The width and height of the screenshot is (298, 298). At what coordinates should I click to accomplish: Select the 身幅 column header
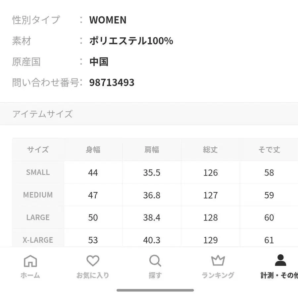pos(93,150)
